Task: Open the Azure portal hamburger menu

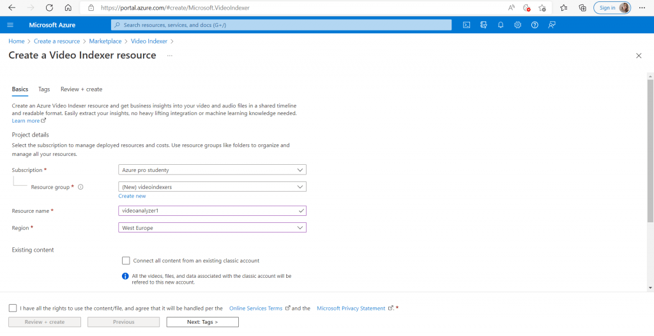Action: [x=10, y=25]
